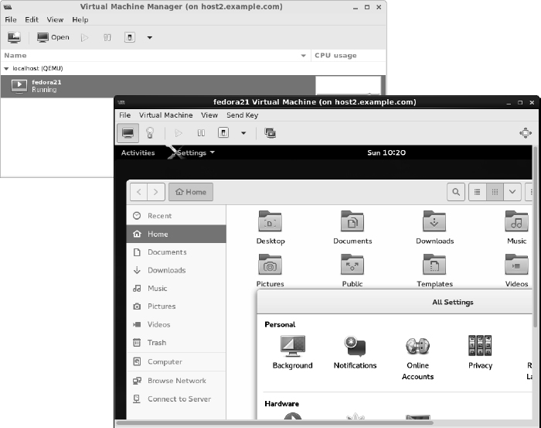
Task: Sort by the Name column header
Action: point(155,55)
